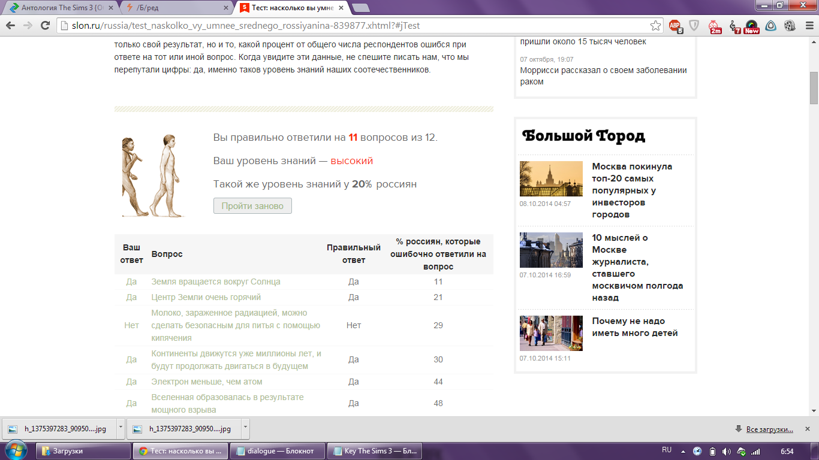This screenshot has height=460, width=819.
Task: Click the Chrome Тест taskbar button
Action: pos(180,451)
